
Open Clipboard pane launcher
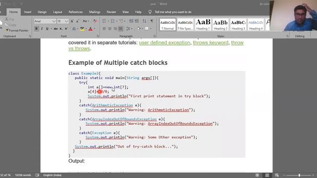click(x=30, y=36)
